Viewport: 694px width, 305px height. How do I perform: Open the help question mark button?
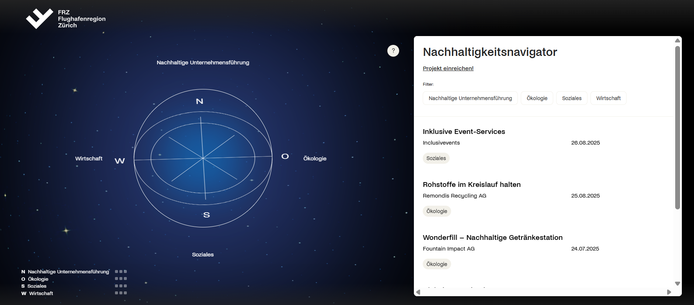[393, 51]
